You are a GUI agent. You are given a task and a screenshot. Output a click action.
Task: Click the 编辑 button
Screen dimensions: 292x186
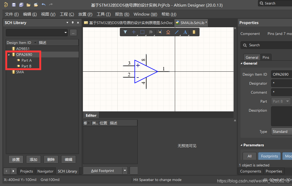(68, 160)
